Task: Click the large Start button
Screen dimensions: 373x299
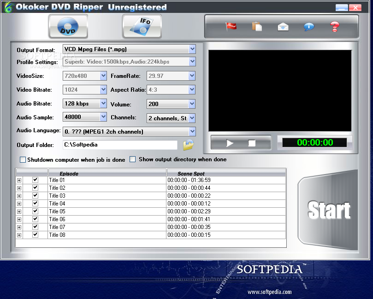Action: 328,210
